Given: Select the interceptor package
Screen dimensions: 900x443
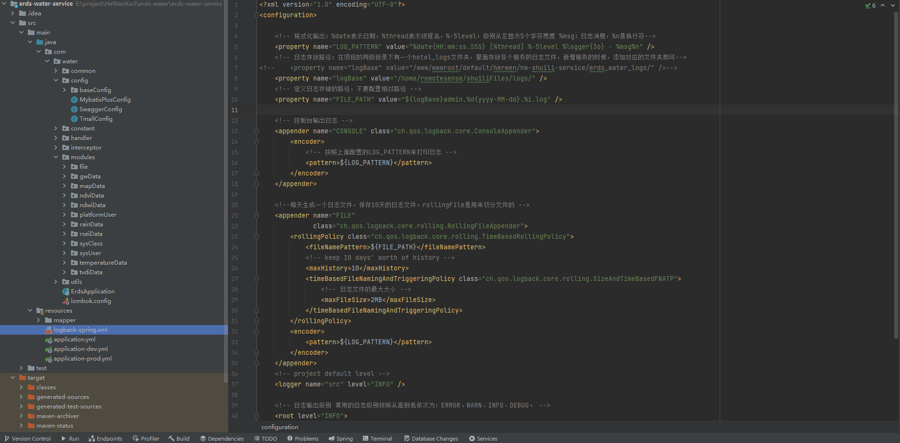Looking at the screenshot, I should [x=86, y=148].
